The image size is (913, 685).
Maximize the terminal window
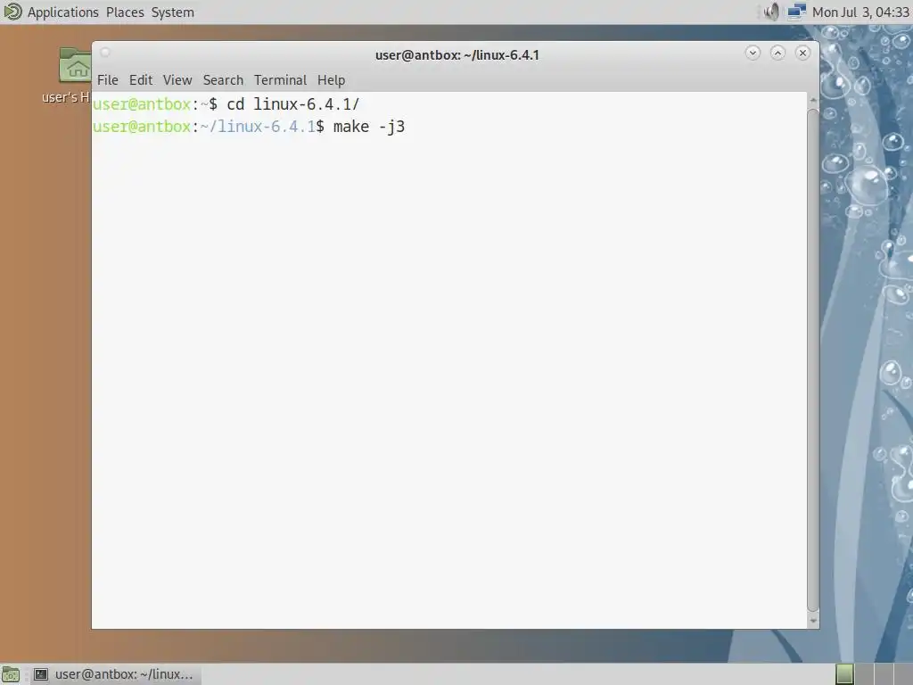777,53
